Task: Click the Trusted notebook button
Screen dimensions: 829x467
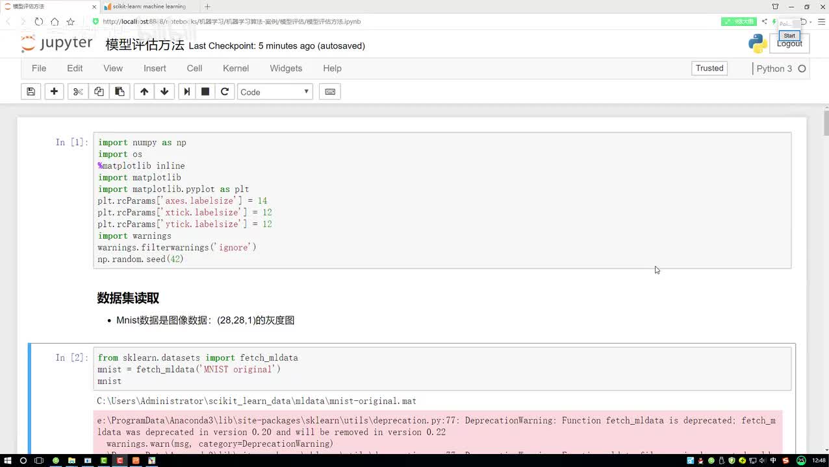Action: click(709, 68)
